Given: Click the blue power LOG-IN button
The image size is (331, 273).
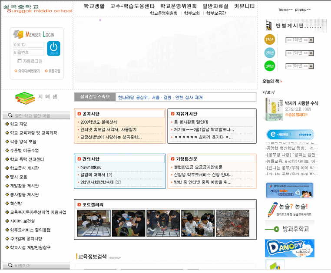Looking at the screenshot, I should coord(53,48).
